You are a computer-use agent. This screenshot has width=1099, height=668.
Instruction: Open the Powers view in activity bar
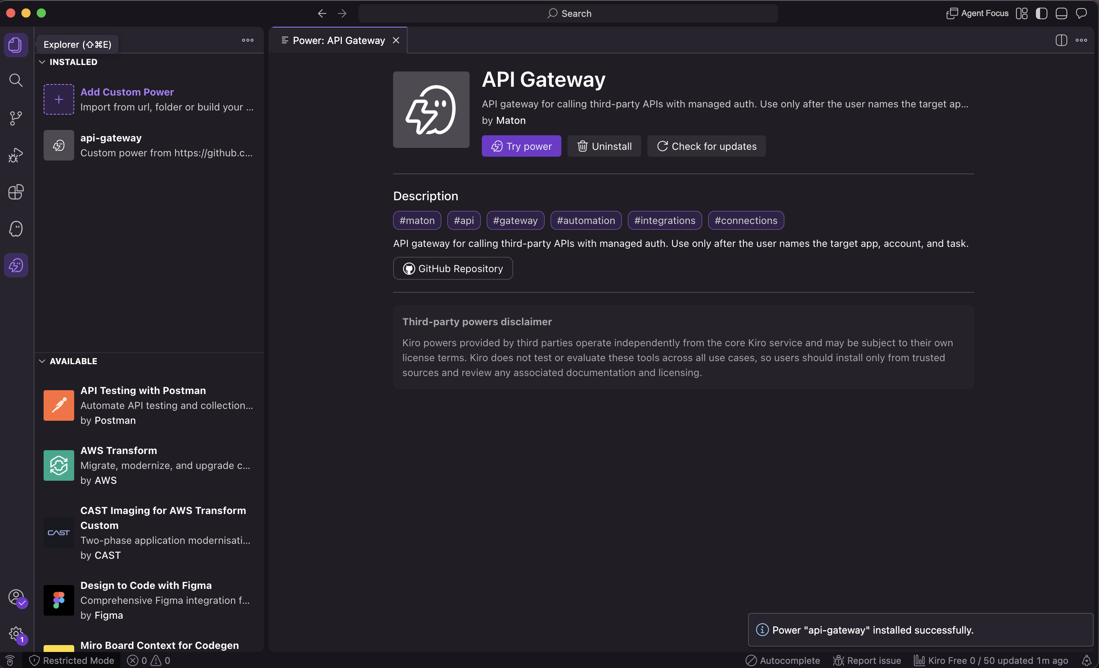point(16,266)
